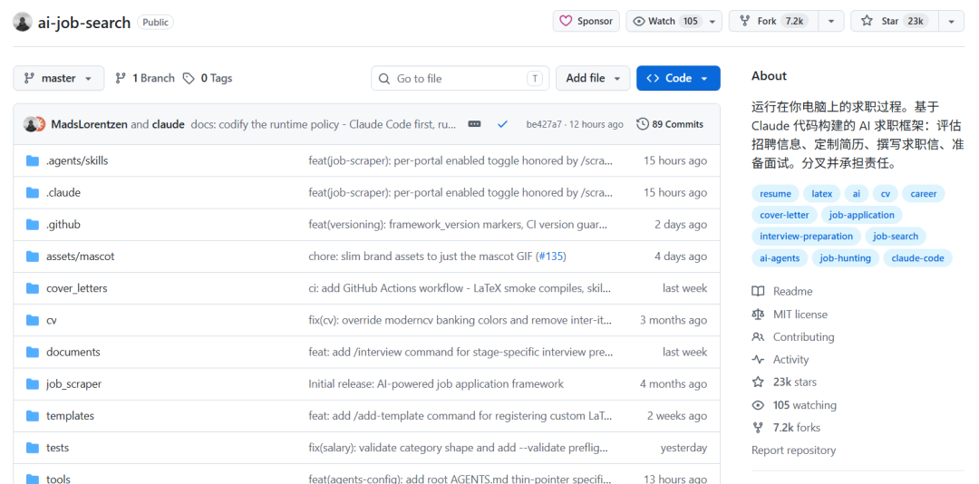This screenshot has height=484, width=979.
Task: Click folder icon beside documents
Action: [33, 353]
